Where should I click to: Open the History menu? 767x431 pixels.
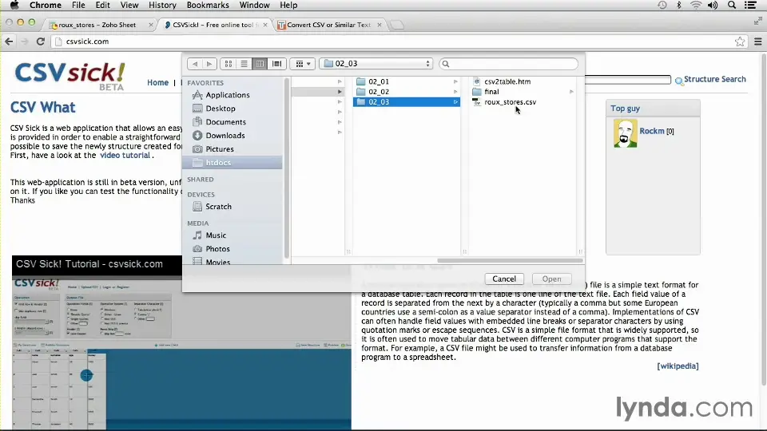162,5
